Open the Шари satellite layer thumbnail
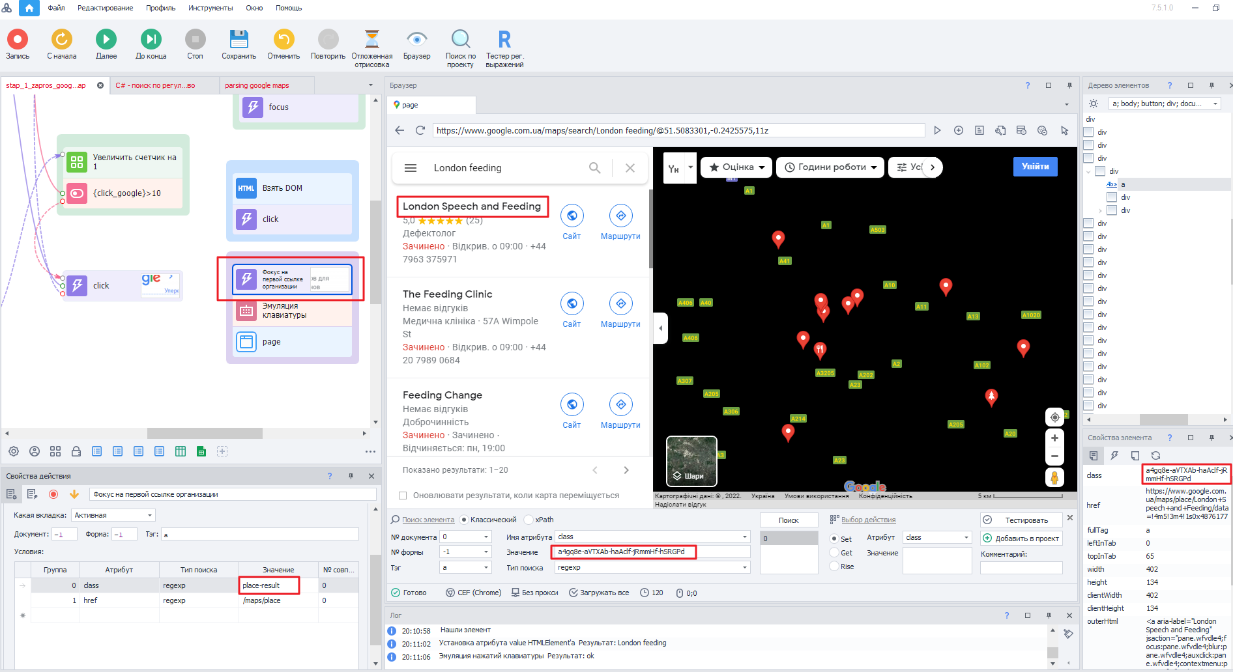 [691, 461]
